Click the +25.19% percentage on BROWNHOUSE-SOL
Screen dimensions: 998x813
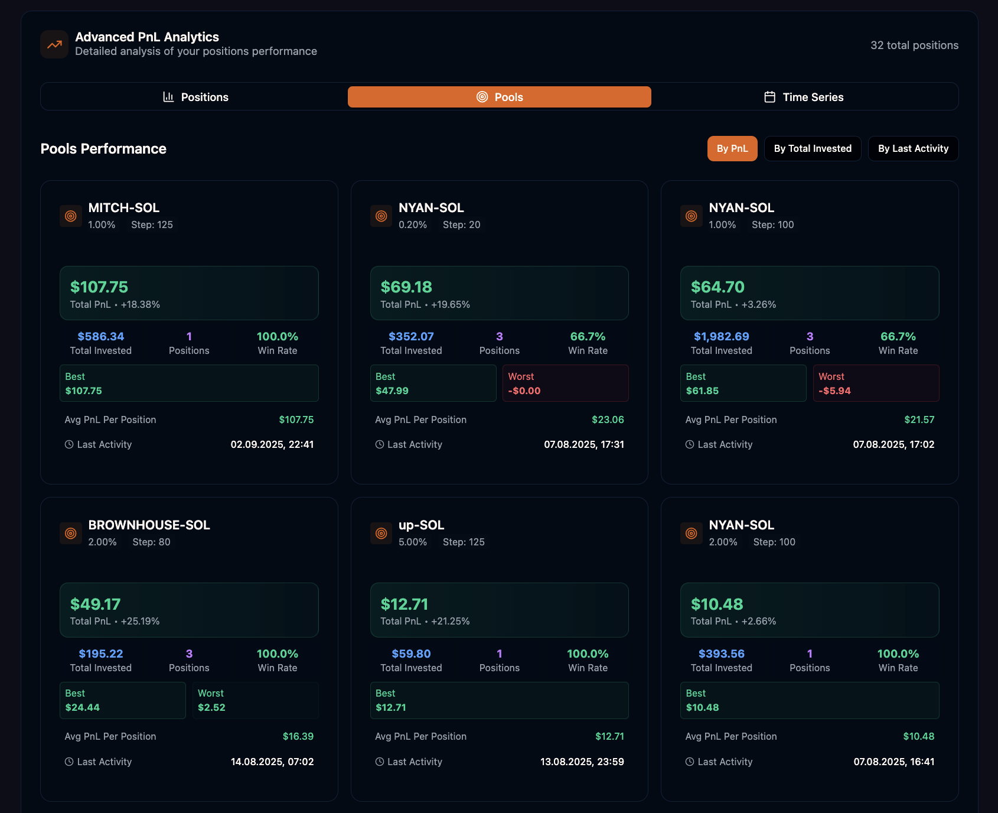(x=141, y=621)
